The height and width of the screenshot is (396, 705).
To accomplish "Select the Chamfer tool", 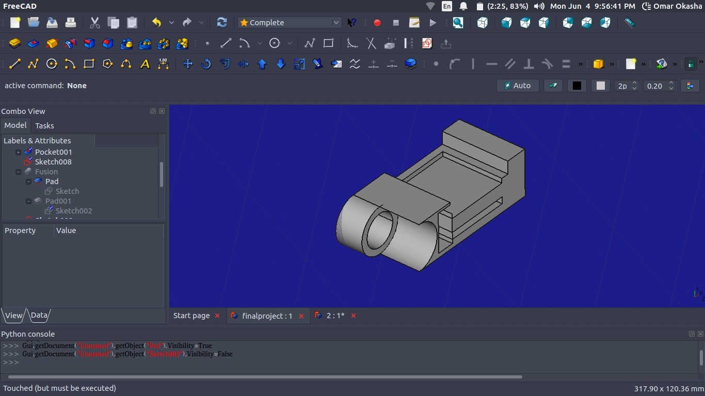I will point(108,43).
